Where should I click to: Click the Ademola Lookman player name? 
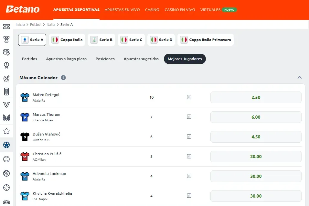pos(49,173)
